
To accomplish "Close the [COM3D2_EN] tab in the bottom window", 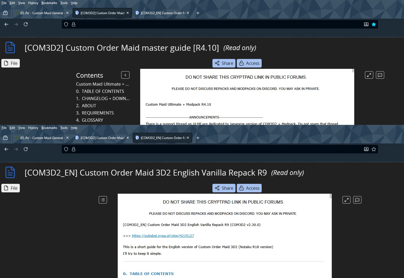I will coord(188,138).
